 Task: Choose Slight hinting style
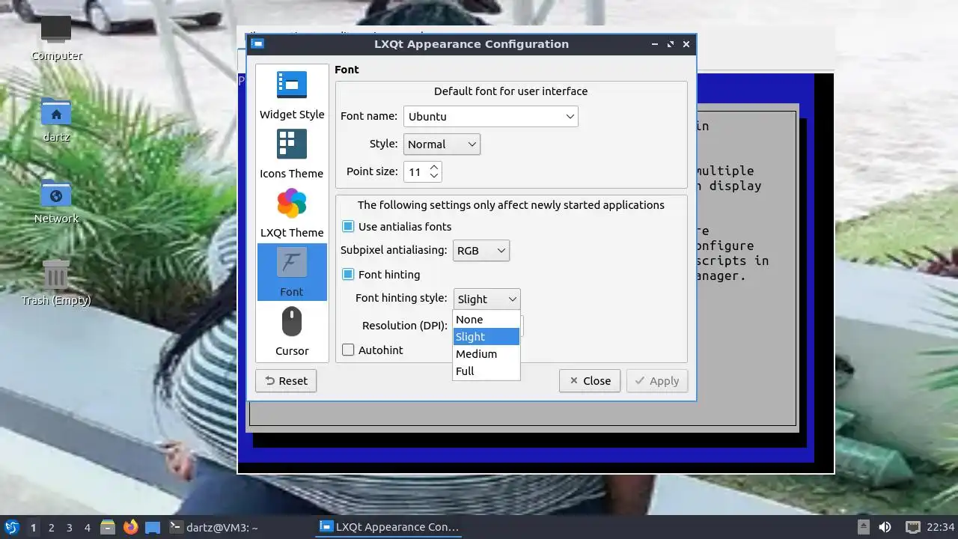pyautogui.click(x=486, y=336)
